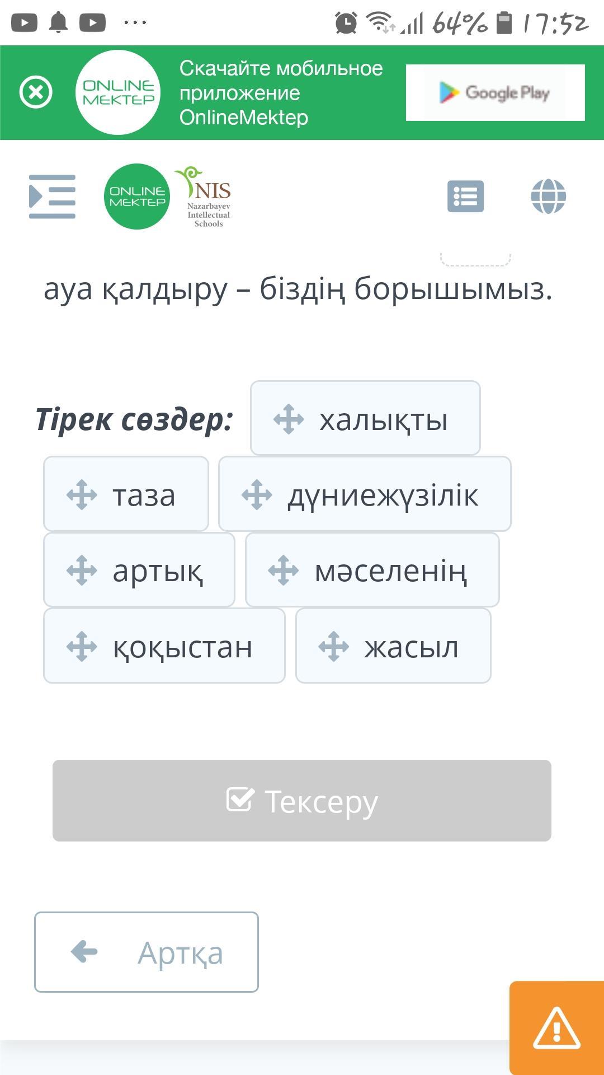604x1075 pixels.
Task: Select the word chip 'жасыл'
Action: [x=393, y=646]
